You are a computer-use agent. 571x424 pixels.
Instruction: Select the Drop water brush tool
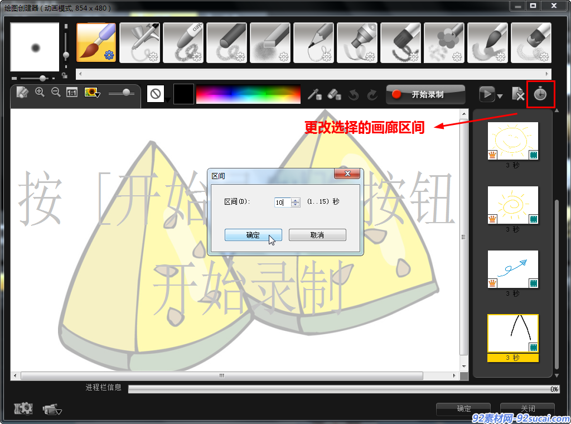(487, 42)
